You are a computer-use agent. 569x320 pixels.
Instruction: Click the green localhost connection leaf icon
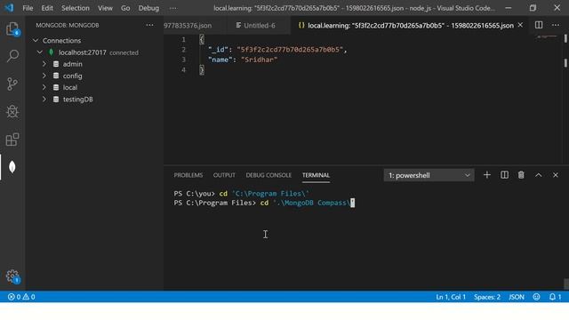52,52
